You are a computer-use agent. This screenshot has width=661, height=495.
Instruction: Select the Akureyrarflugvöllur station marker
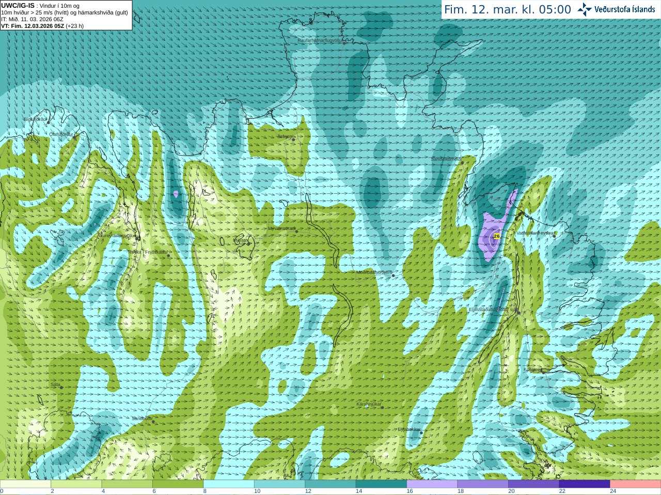137,238
